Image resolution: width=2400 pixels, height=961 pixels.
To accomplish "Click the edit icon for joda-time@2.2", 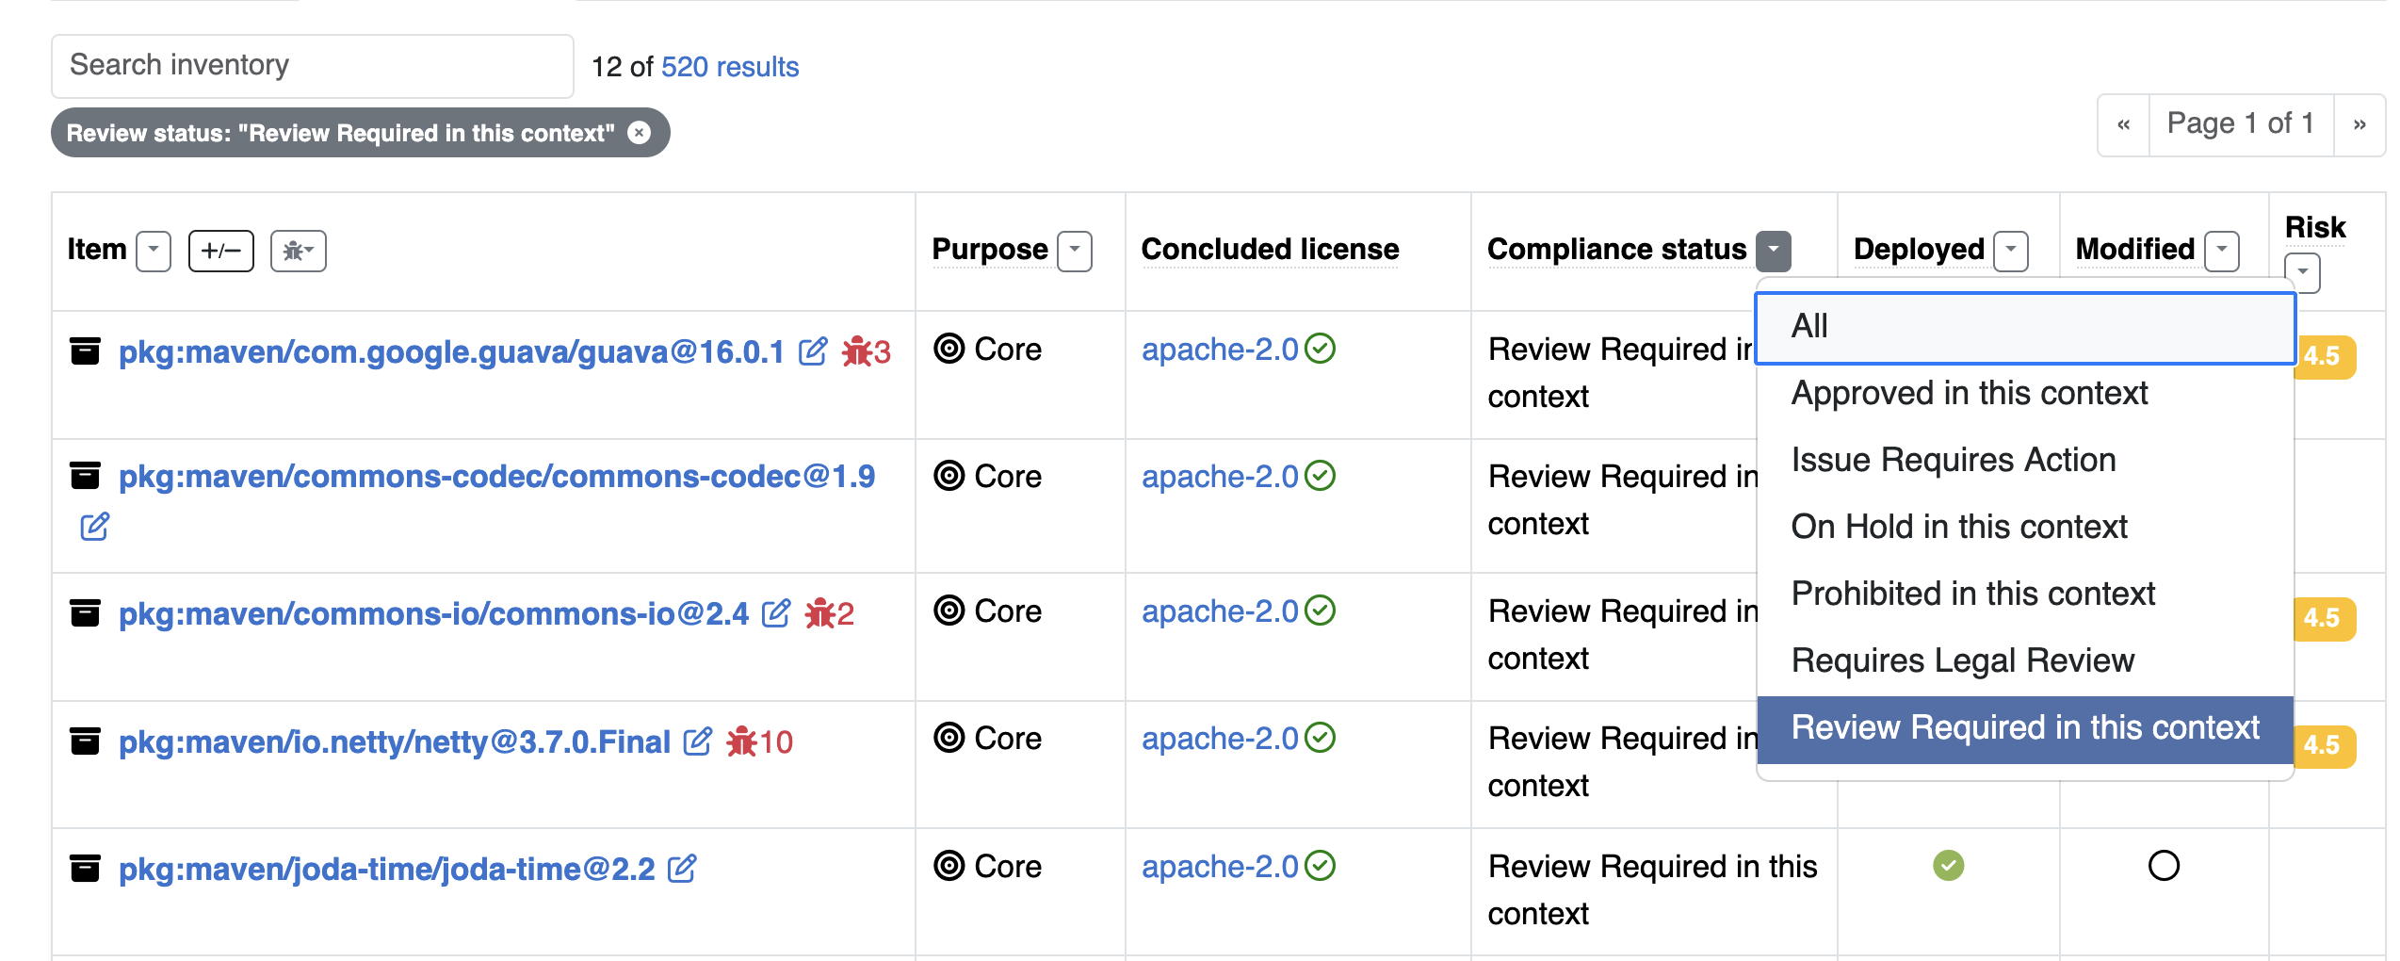I will pyautogui.click(x=682, y=868).
